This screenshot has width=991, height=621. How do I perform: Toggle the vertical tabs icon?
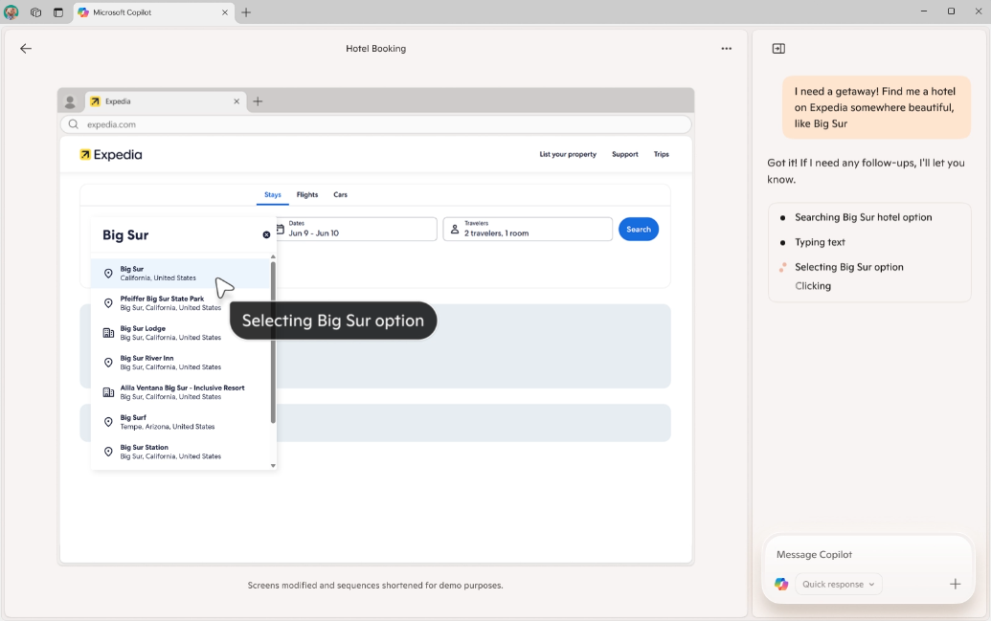(58, 12)
